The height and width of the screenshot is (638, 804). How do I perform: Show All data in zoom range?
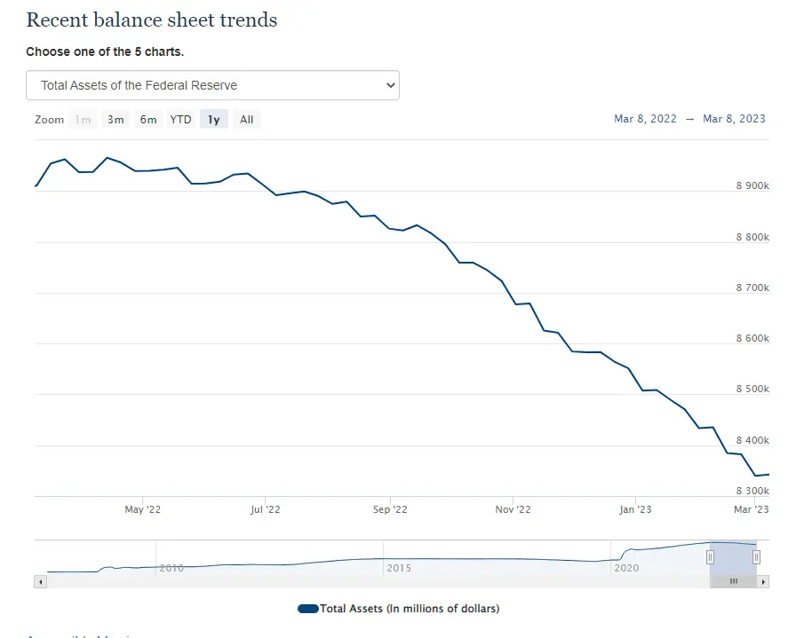tap(246, 120)
